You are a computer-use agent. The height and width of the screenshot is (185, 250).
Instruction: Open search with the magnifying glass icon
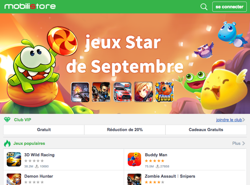[x=204, y=7]
